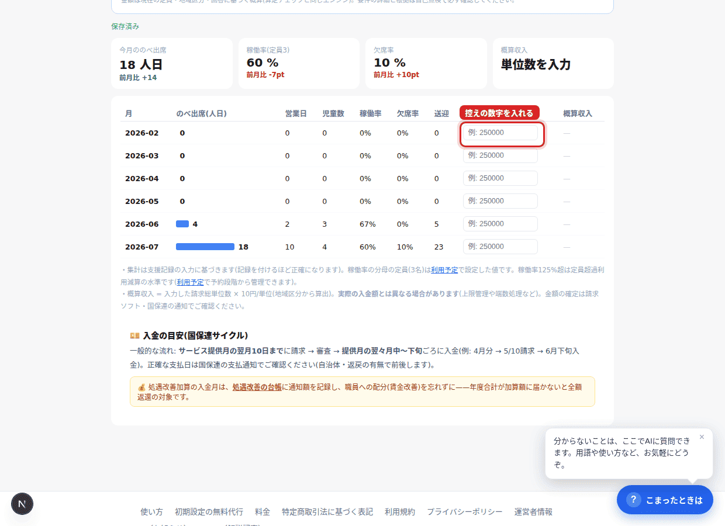Click the 前月比 +10pt text

tap(396, 75)
